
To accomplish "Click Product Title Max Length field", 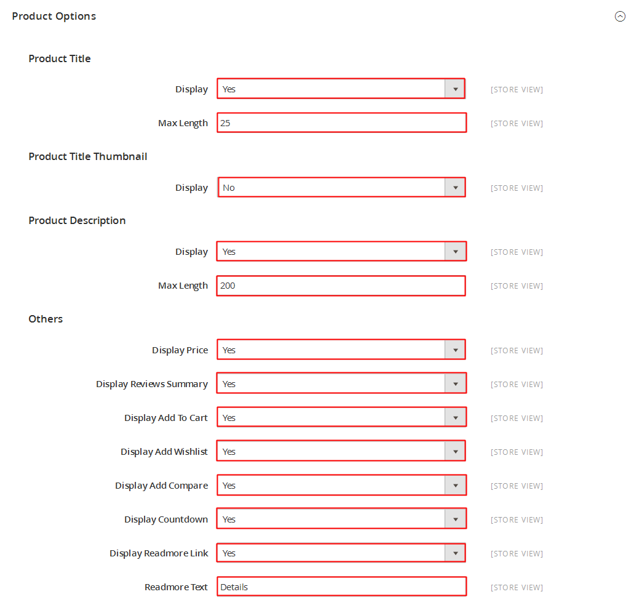I will [341, 123].
